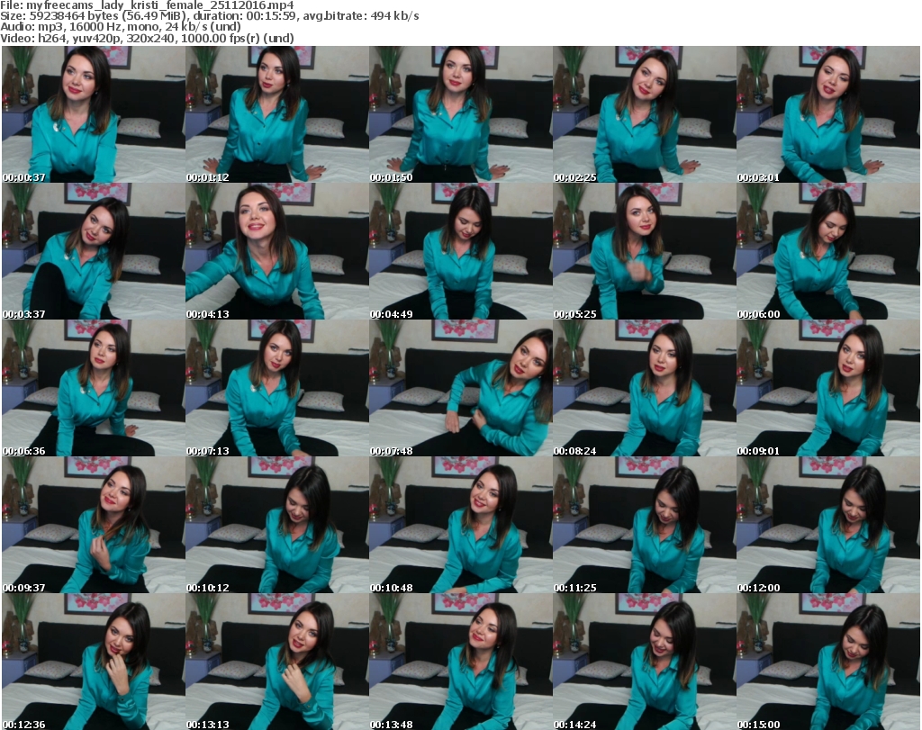This screenshot has width=922, height=730.
Task: Open the thumbnail marked 00:01:50
Action: [460, 114]
